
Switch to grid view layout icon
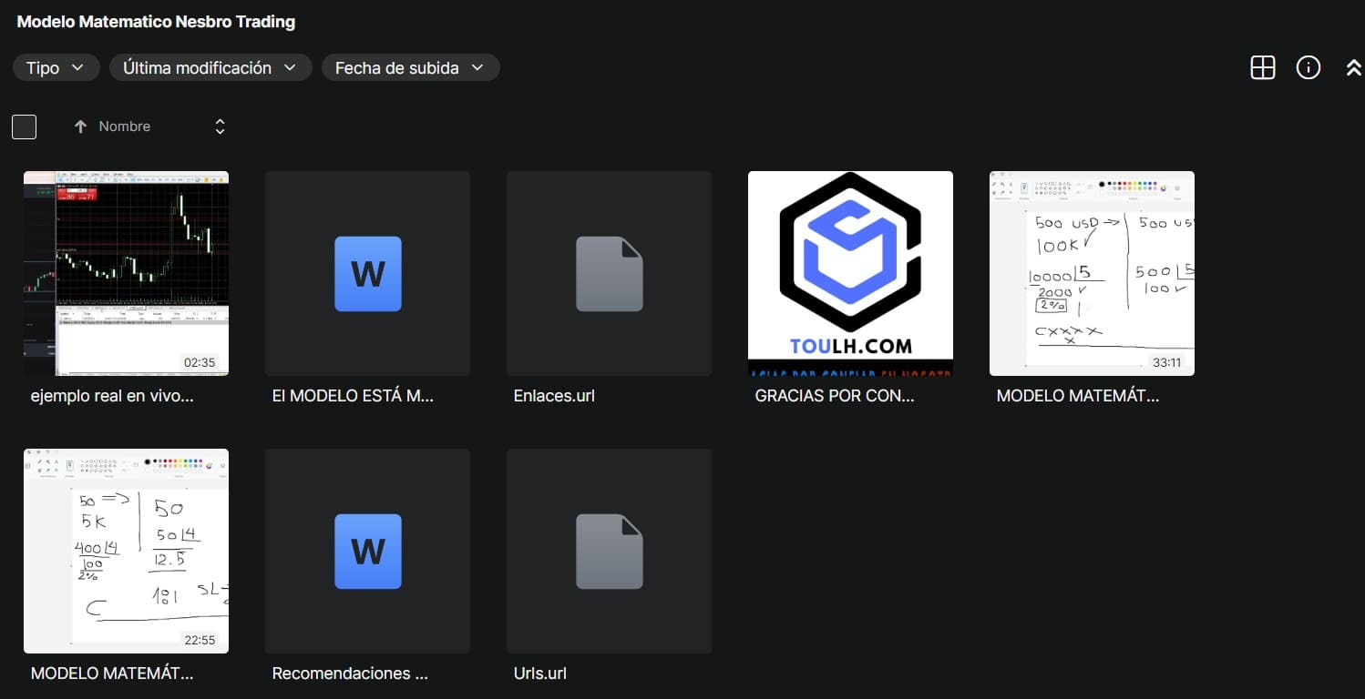click(1262, 67)
